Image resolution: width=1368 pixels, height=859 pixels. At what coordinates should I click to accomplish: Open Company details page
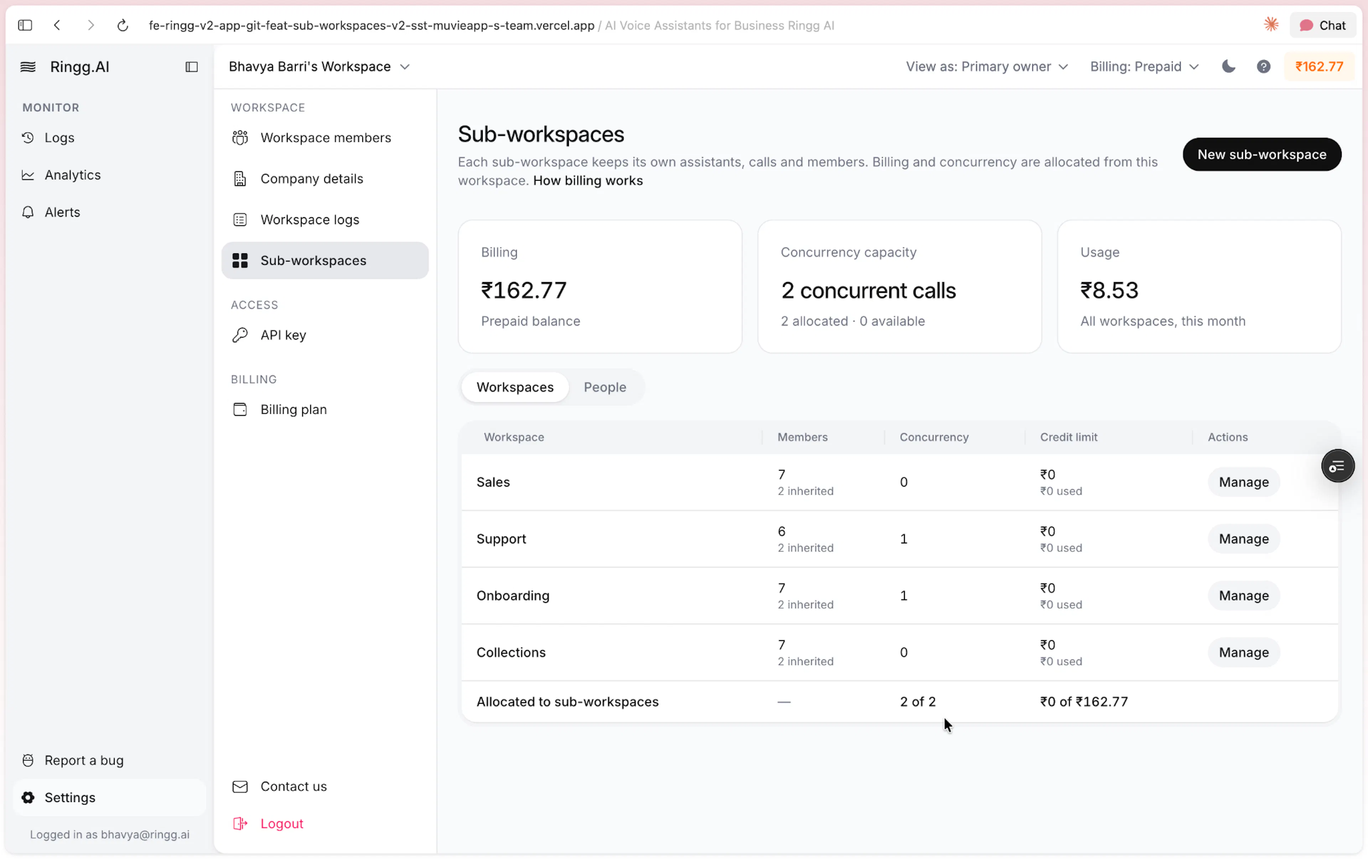(325, 178)
